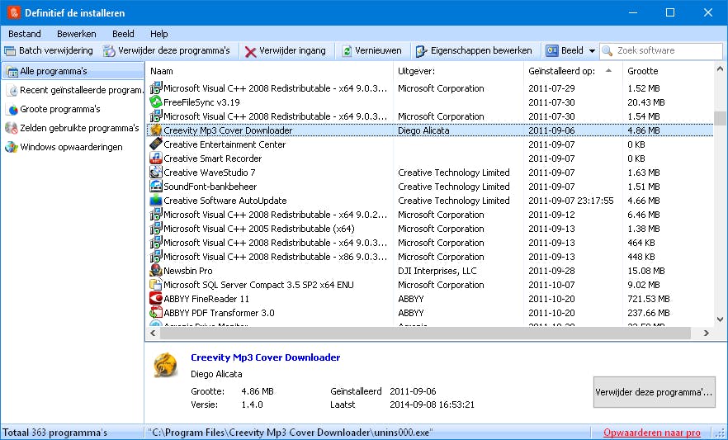Image resolution: width=728 pixels, height=440 pixels.
Task: Click the Vernieuwen refresh icon
Action: [x=347, y=51]
